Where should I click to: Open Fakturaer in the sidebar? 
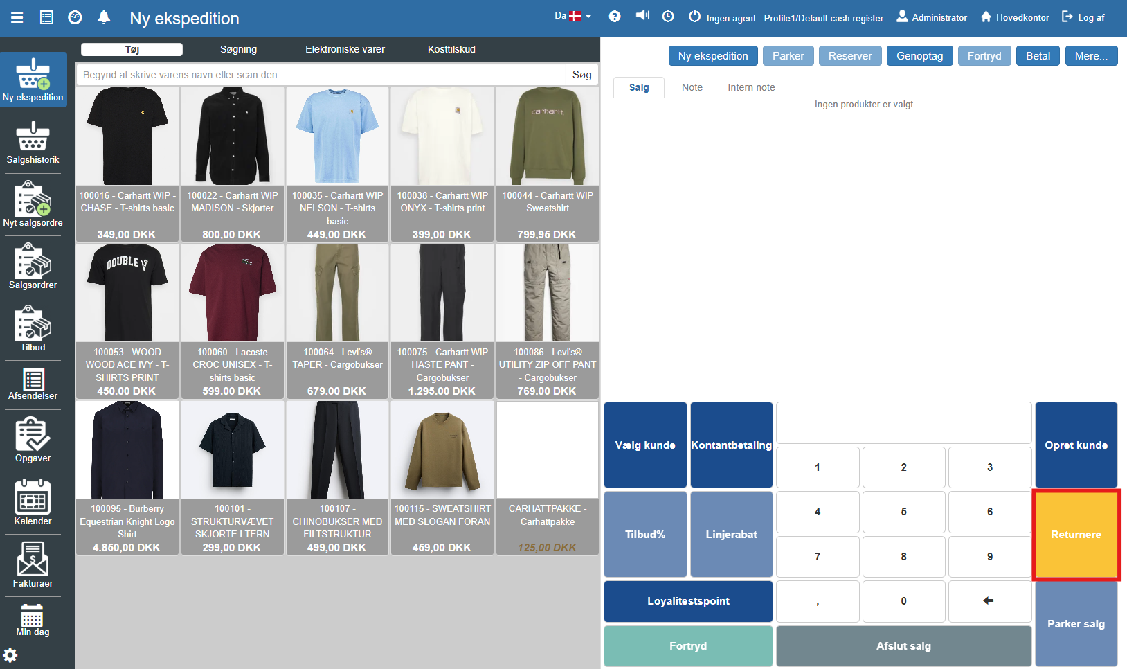click(x=33, y=565)
